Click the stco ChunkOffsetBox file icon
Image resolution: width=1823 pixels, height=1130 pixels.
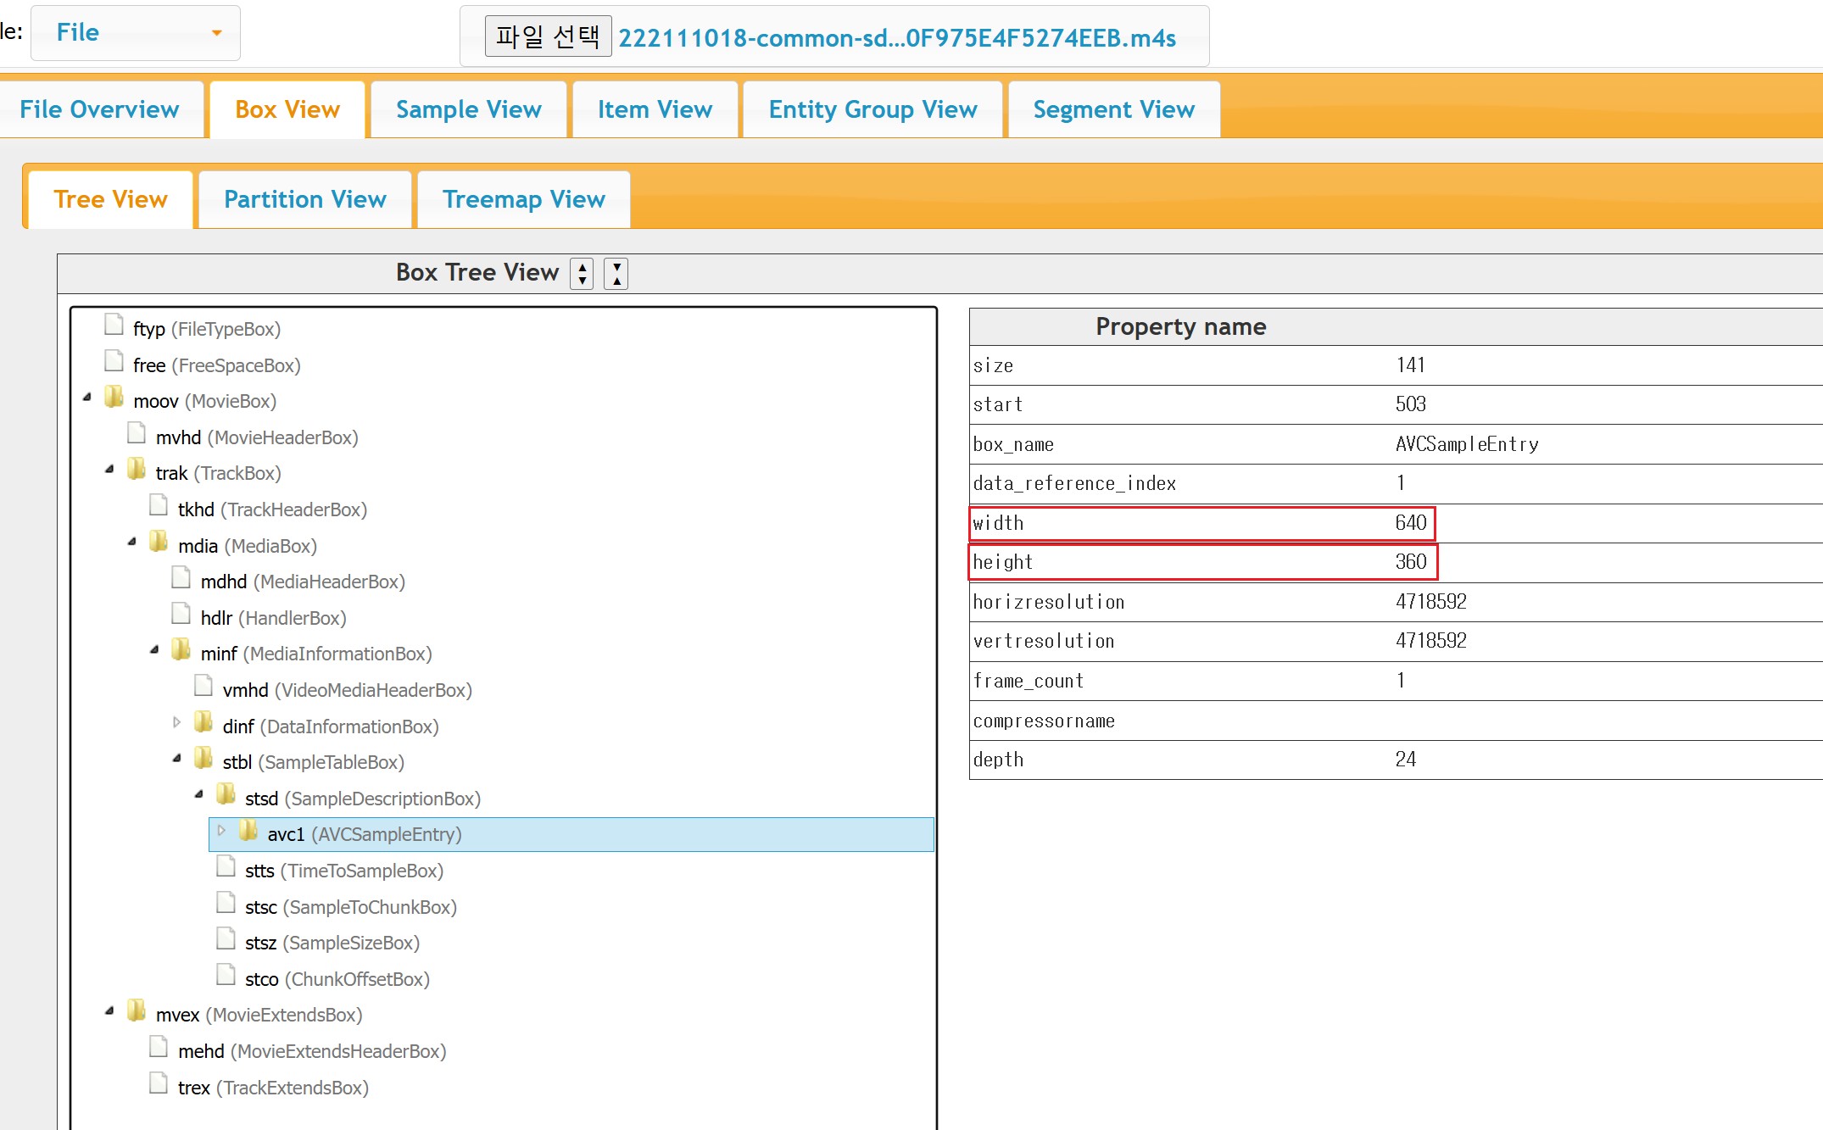[x=226, y=976]
